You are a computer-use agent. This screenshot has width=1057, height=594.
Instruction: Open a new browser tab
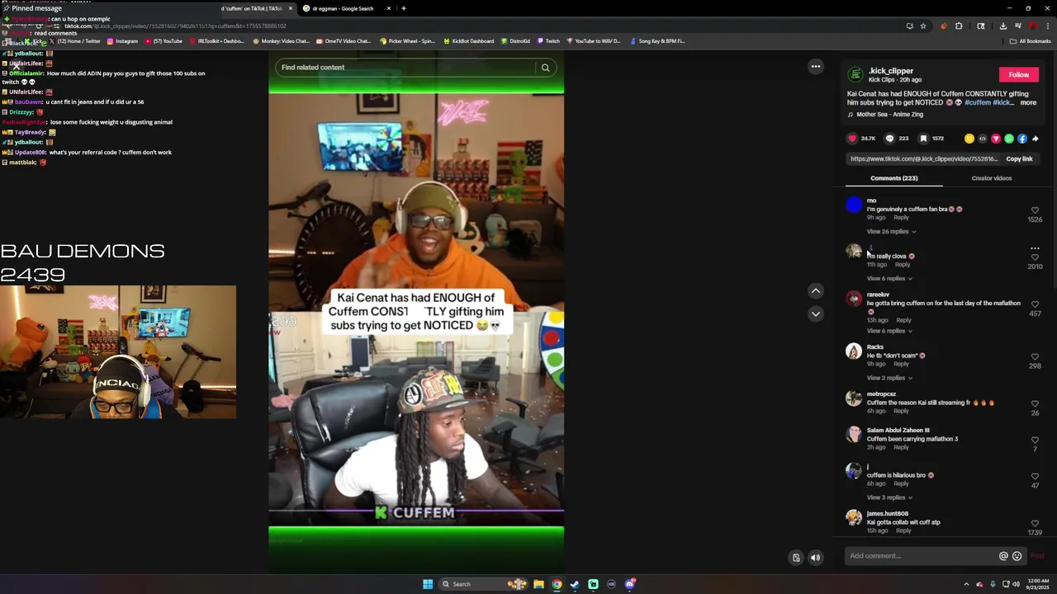click(403, 8)
